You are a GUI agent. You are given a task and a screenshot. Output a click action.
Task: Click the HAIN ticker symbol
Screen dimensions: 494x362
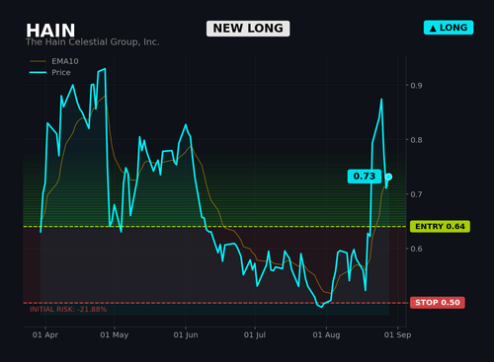coord(50,31)
